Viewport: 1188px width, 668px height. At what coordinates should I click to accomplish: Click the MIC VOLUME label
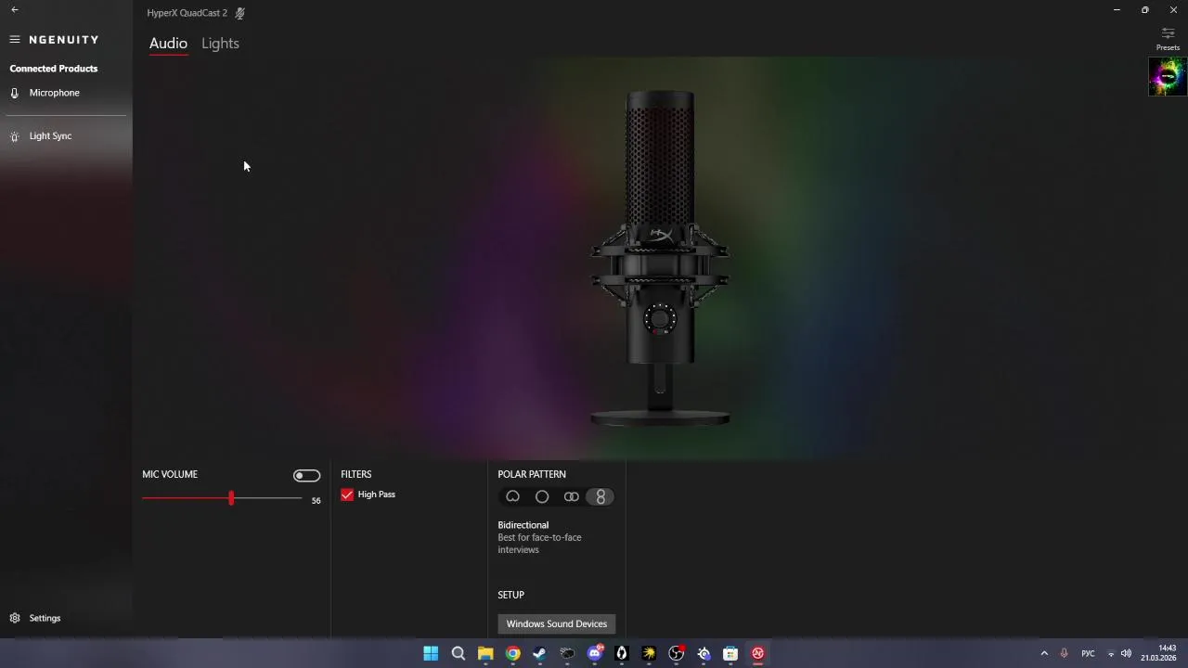[170, 474]
